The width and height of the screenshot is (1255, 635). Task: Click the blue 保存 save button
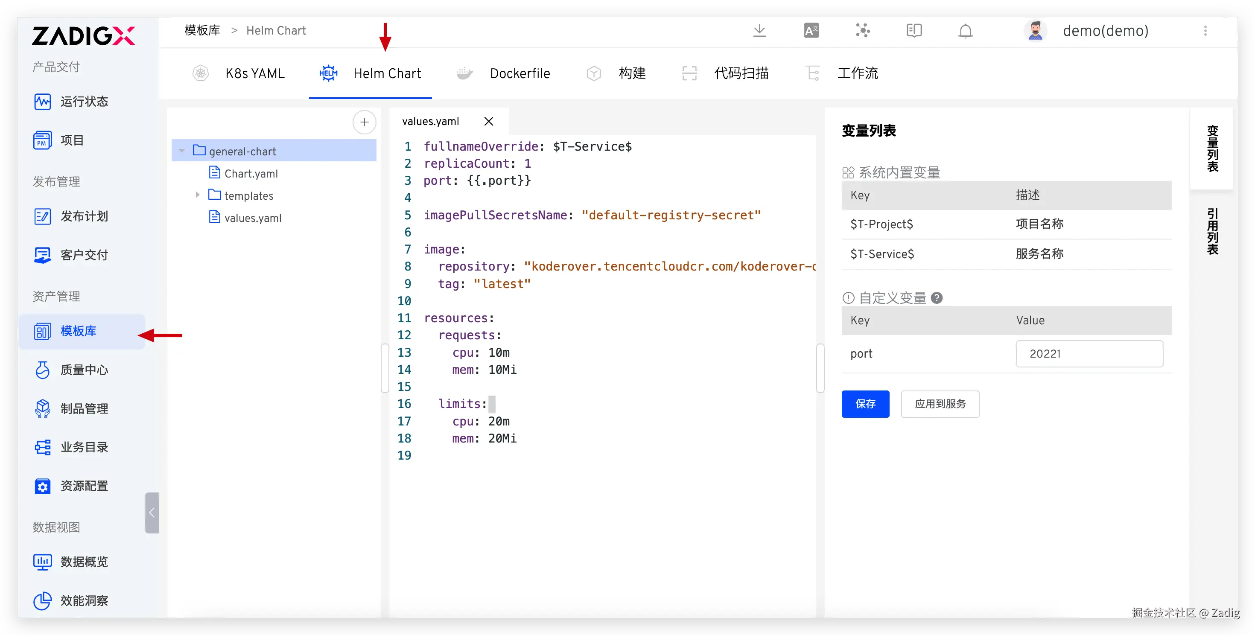click(x=865, y=404)
